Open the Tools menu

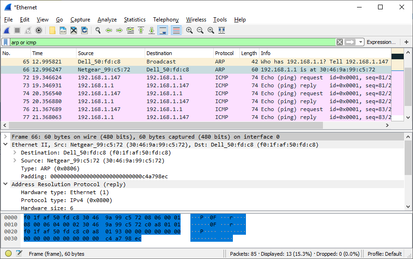(x=220, y=20)
